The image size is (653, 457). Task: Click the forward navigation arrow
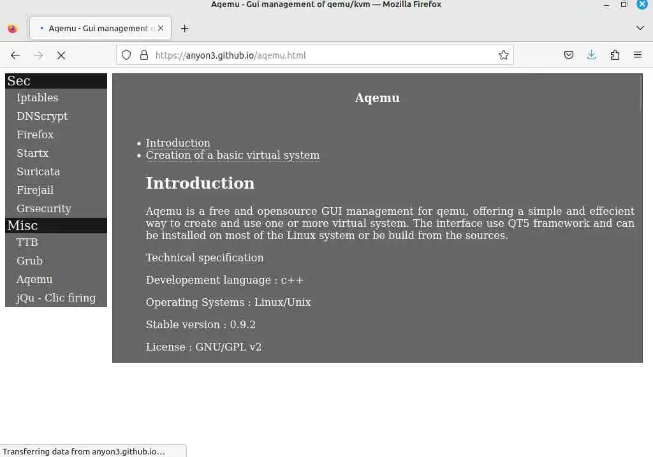click(38, 55)
